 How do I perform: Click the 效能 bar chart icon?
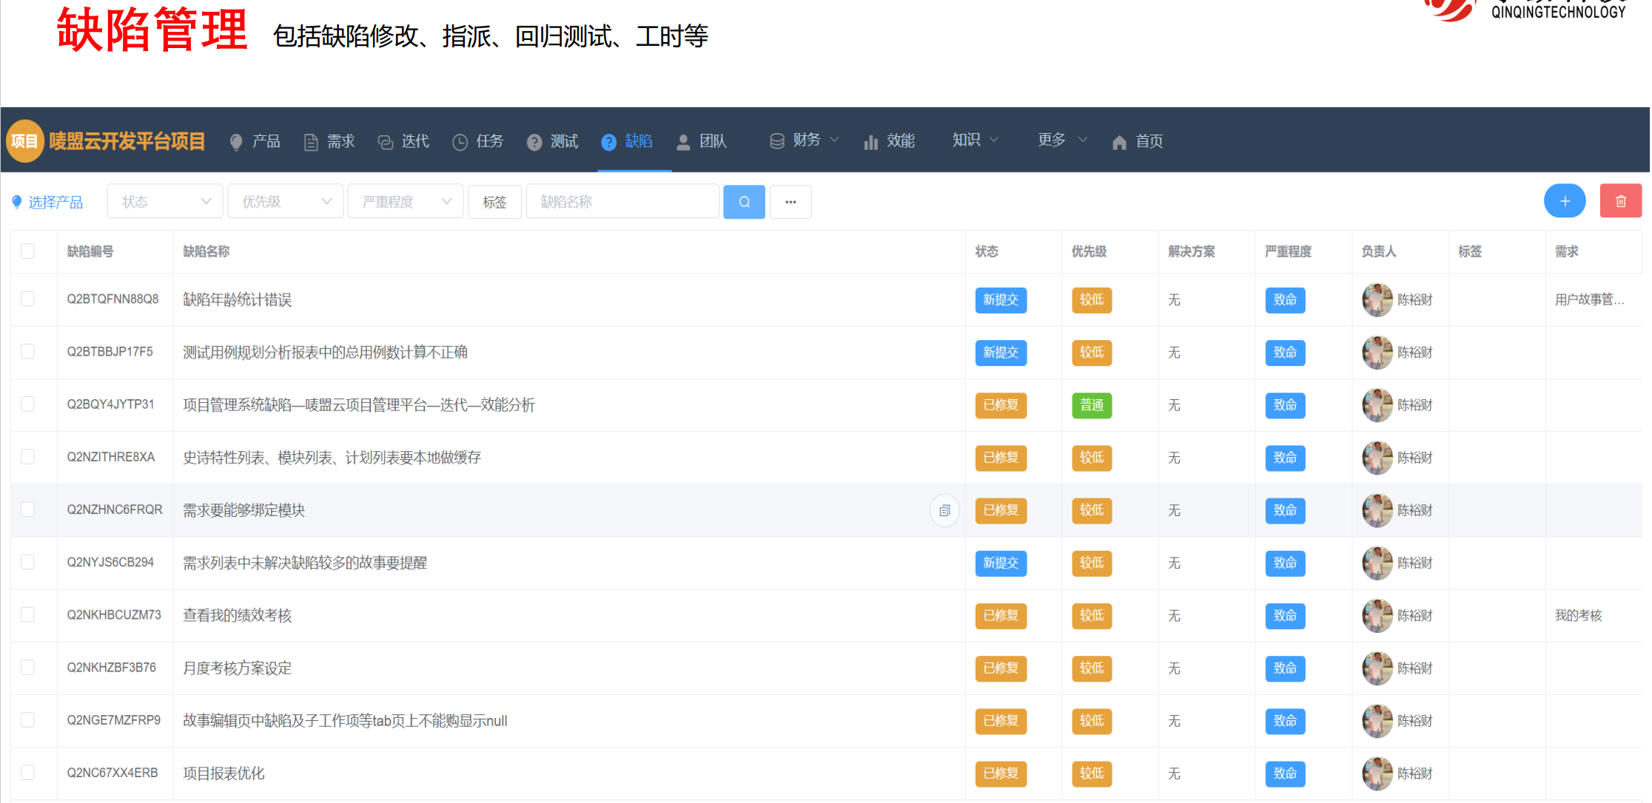[x=870, y=142]
